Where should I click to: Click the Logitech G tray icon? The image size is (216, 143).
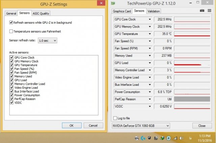143,138
